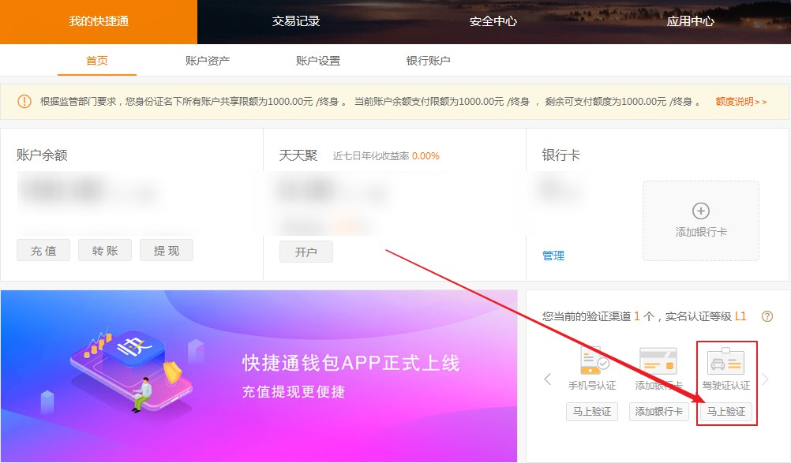Switch to the 交易记录 tab
This screenshot has height=463, width=791.
pos(295,22)
